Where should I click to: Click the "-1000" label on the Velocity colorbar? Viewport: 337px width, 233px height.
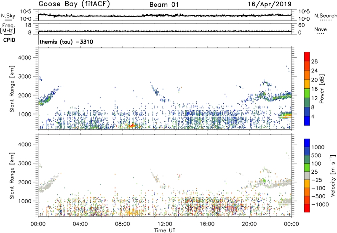320,204
